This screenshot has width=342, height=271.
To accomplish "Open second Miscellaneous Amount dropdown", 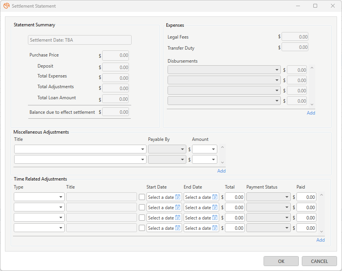I will tap(205, 160).
